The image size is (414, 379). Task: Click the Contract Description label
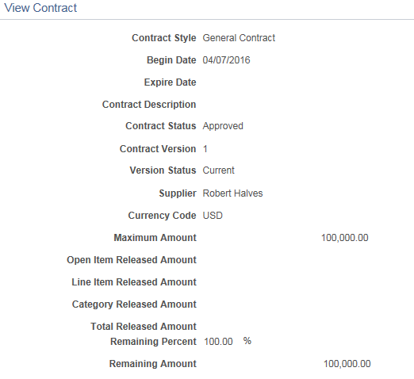[149, 105]
